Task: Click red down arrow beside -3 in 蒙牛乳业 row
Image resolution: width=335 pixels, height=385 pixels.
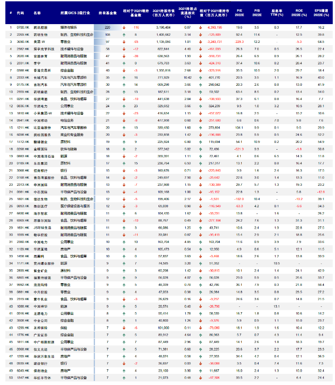Action: (x=124, y=299)
